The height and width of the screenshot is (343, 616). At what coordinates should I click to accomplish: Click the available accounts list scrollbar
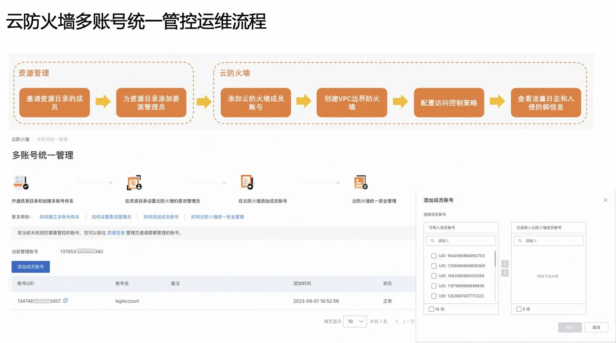pyautogui.click(x=495, y=259)
